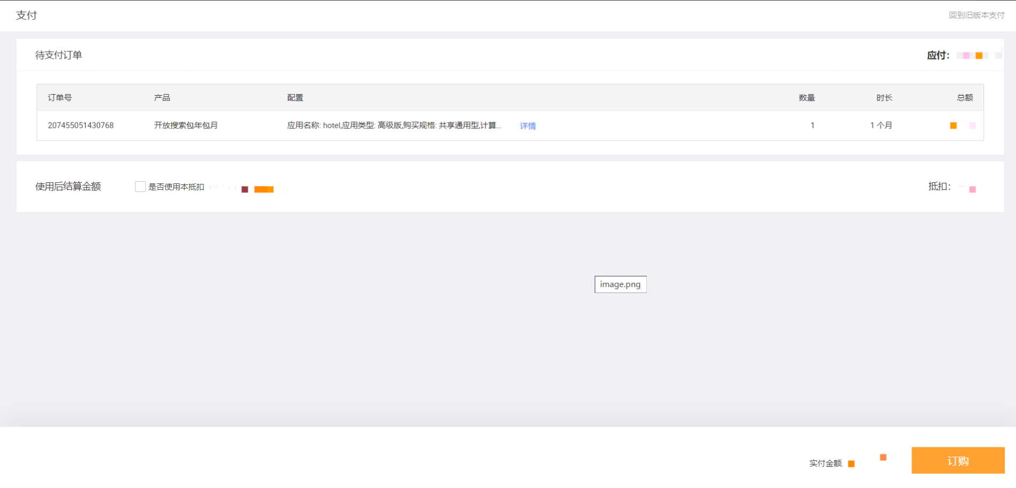Click the 订购 order button

click(x=958, y=460)
